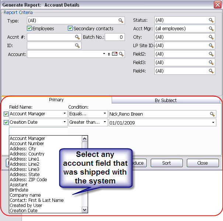223x221 pixels.
Task: Open the Equals... condition dropdown
Action: click(105, 114)
